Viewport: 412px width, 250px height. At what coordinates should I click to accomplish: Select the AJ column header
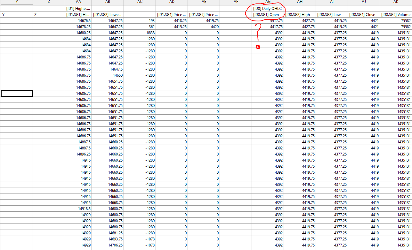(364, 2)
